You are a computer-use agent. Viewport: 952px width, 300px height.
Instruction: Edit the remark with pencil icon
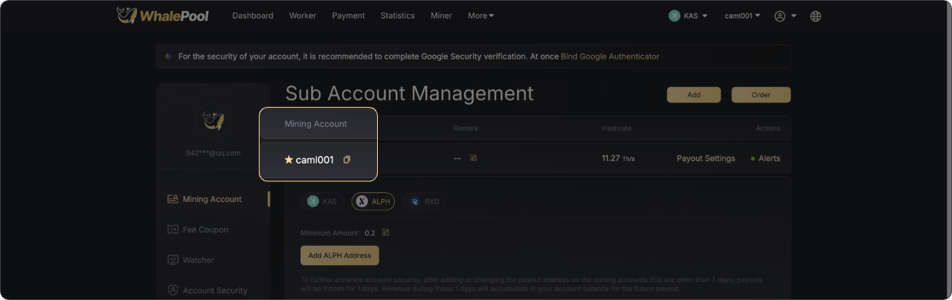474,158
